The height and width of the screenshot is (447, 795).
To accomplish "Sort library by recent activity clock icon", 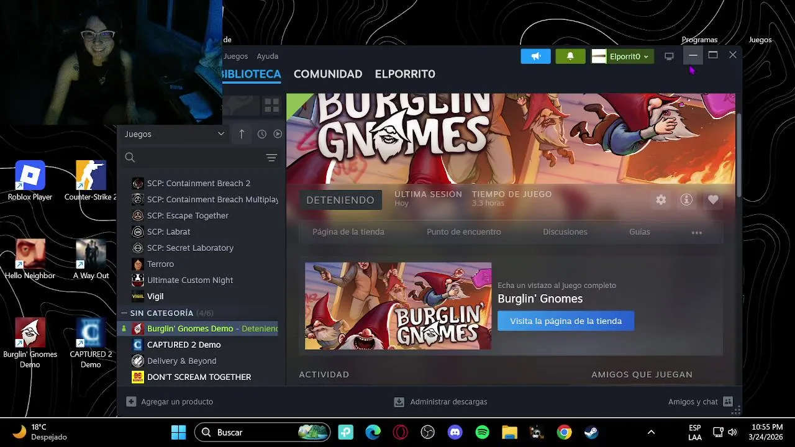I will pyautogui.click(x=262, y=134).
